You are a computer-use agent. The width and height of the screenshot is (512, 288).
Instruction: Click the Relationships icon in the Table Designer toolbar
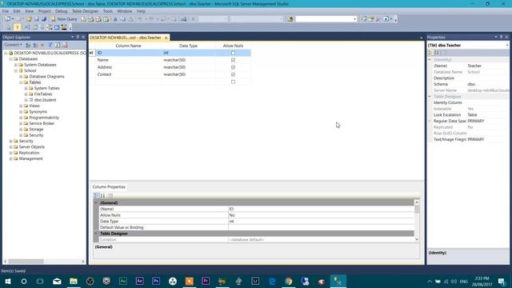27,27
